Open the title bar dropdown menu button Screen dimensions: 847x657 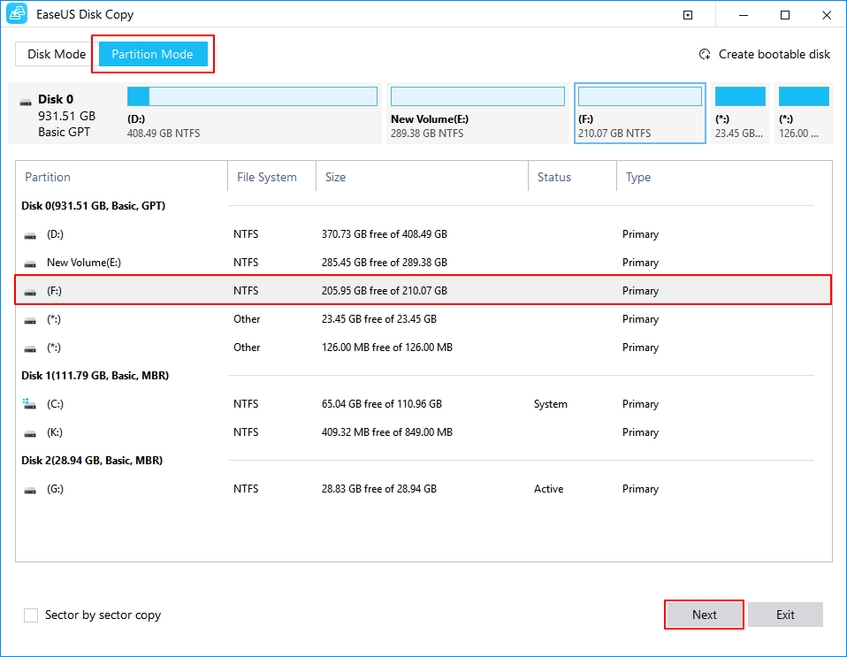click(688, 15)
